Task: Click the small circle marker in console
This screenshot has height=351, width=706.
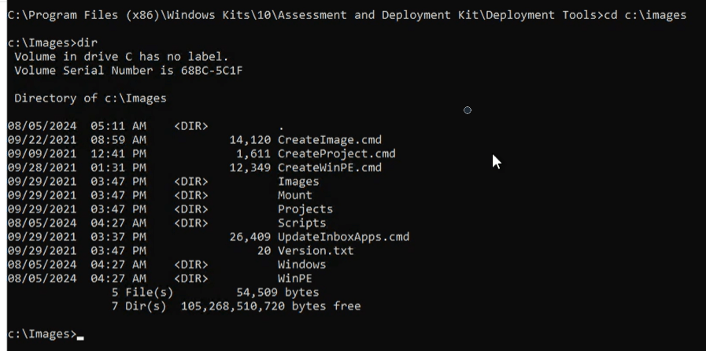Action: (468, 110)
